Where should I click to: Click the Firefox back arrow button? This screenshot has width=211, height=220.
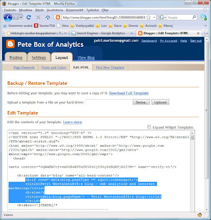8,18
